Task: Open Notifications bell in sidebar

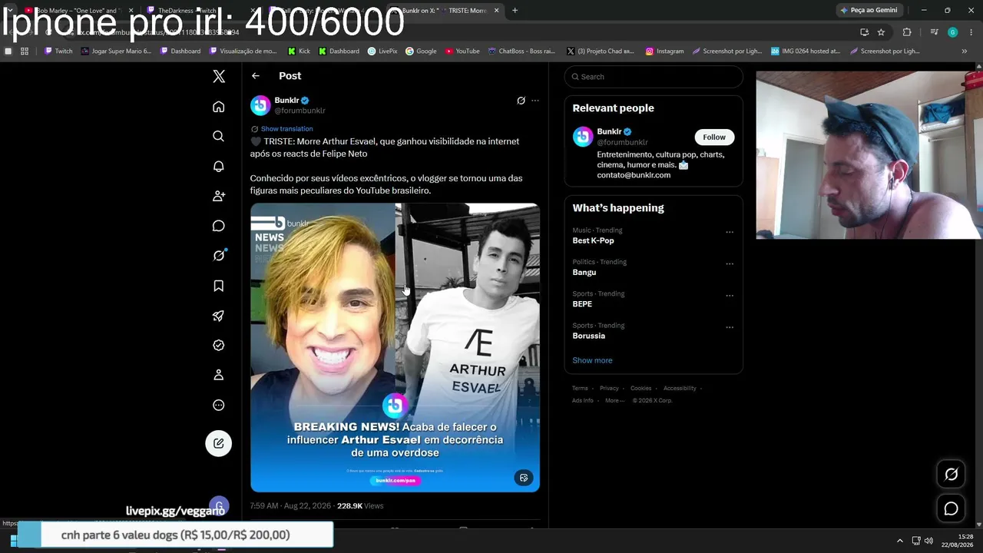Action: click(219, 166)
